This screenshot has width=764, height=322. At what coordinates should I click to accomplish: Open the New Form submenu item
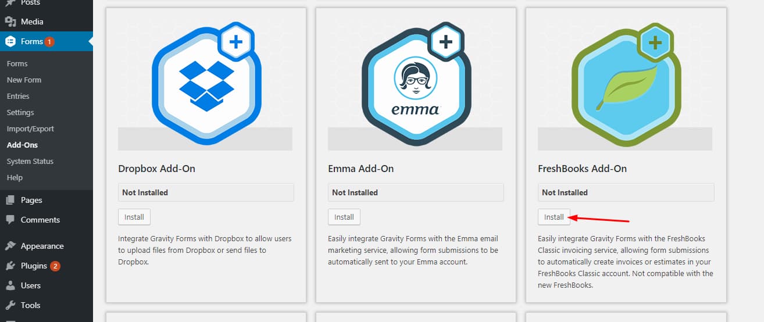pos(24,80)
